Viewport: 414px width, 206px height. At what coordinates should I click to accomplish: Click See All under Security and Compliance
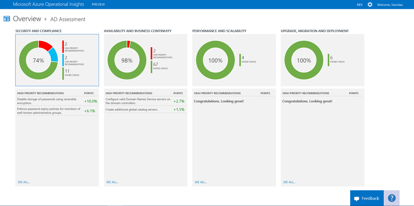coord(24,182)
